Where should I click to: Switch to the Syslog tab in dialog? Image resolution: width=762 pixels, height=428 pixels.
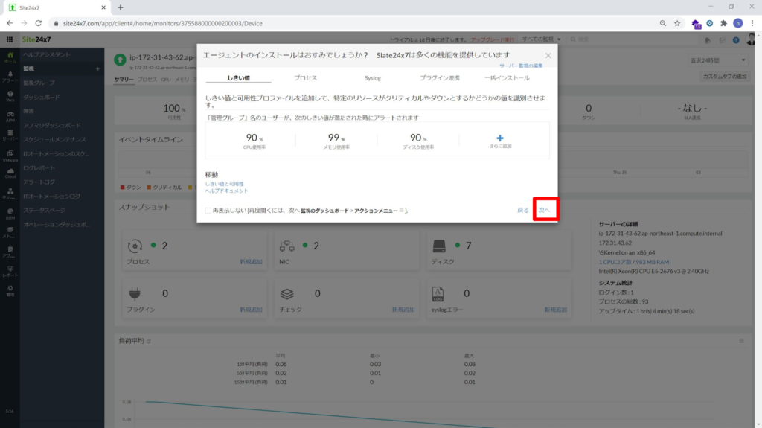373,78
